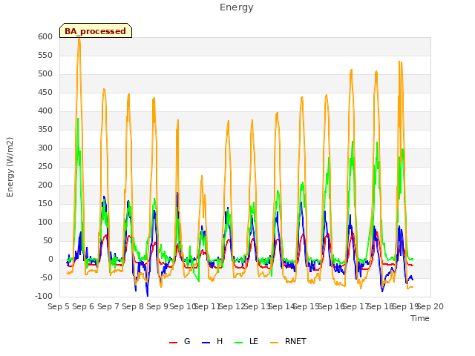Toggle the LE series legend entry
This screenshot has height=356, width=475.
pyautogui.click(x=246, y=341)
